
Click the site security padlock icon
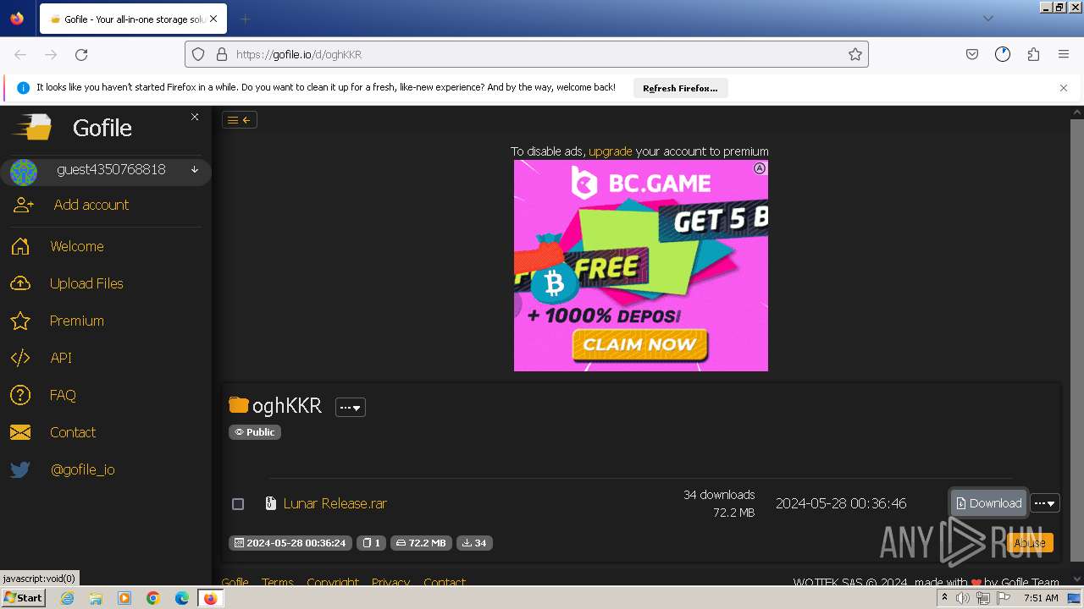222,54
